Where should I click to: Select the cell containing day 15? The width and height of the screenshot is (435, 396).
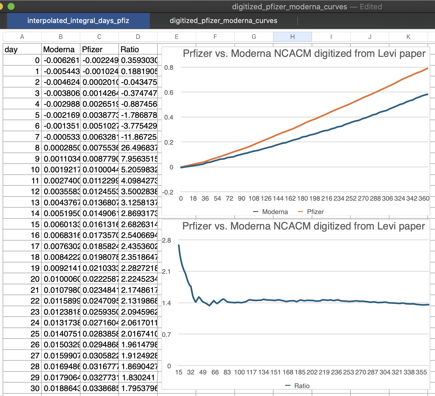click(x=22, y=225)
